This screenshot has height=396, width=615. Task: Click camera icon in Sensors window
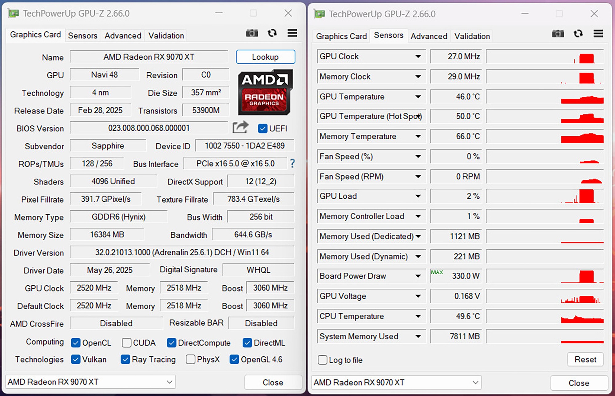click(558, 34)
